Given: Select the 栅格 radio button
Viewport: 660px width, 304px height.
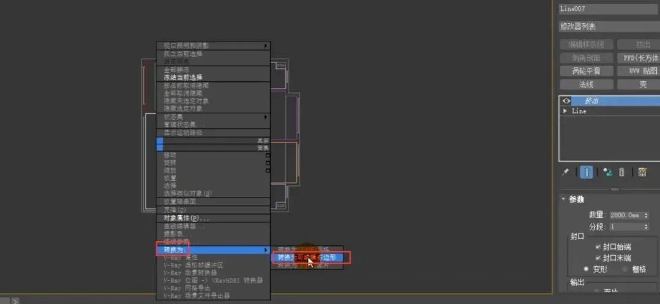Looking at the screenshot, I should click(625, 269).
